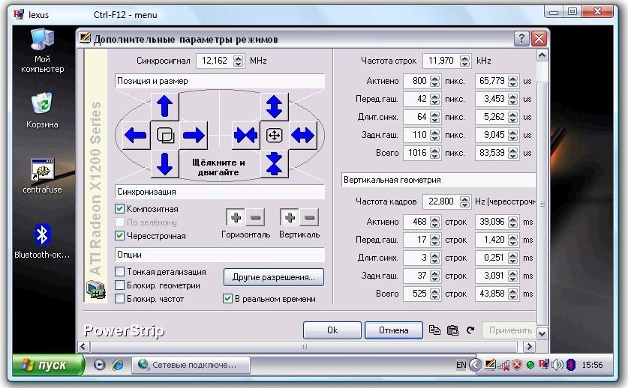Toggle the Чересстрочная checkbox
This screenshot has width=628, height=388.
pyautogui.click(x=120, y=236)
